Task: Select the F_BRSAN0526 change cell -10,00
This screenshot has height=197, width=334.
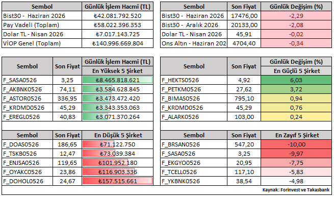Action: (x=296, y=144)
